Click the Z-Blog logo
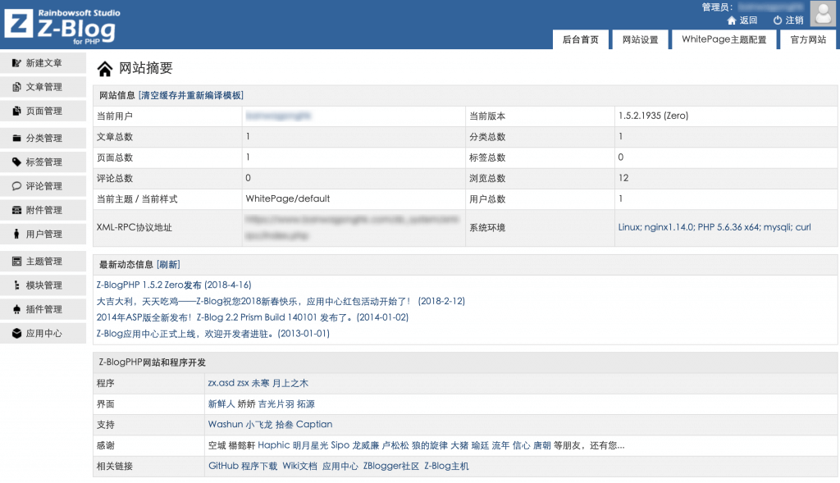 (62, 25)
